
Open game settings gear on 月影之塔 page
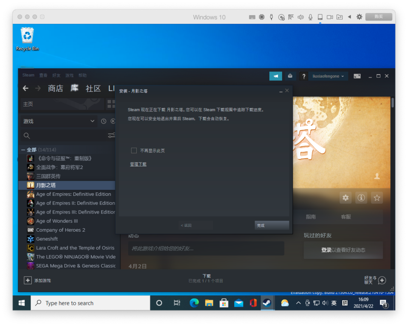coord(346,198)
